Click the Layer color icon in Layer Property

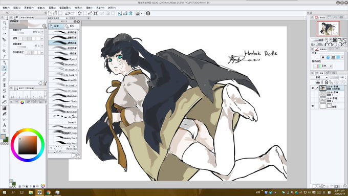(338, 57)
